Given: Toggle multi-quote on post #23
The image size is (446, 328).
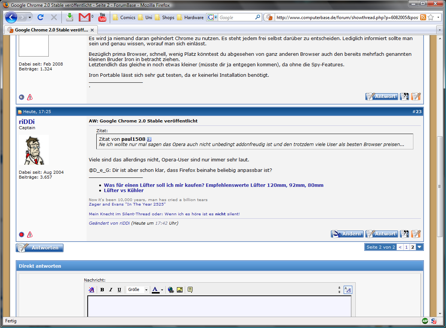Looking at the screenshot, I should [404, 234].
